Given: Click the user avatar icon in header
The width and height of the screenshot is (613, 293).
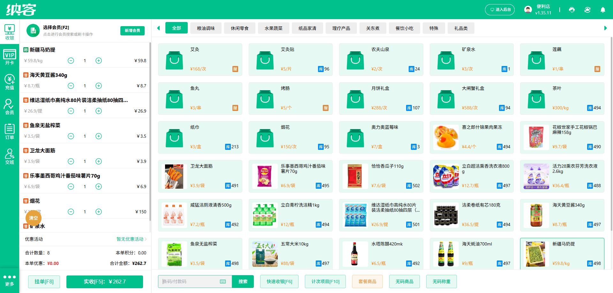Looking at the screenshot, I should point(528,10).
